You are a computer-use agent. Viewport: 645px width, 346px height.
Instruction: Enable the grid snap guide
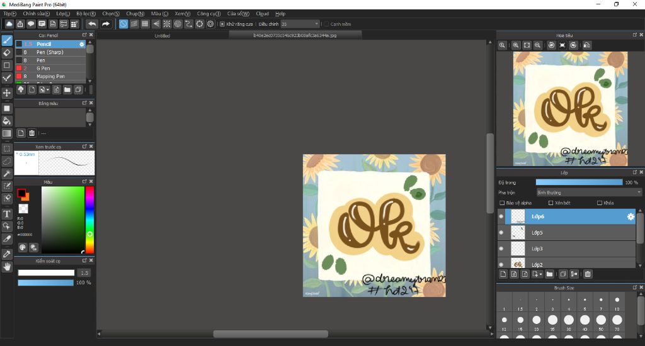(x=145, y=24)
